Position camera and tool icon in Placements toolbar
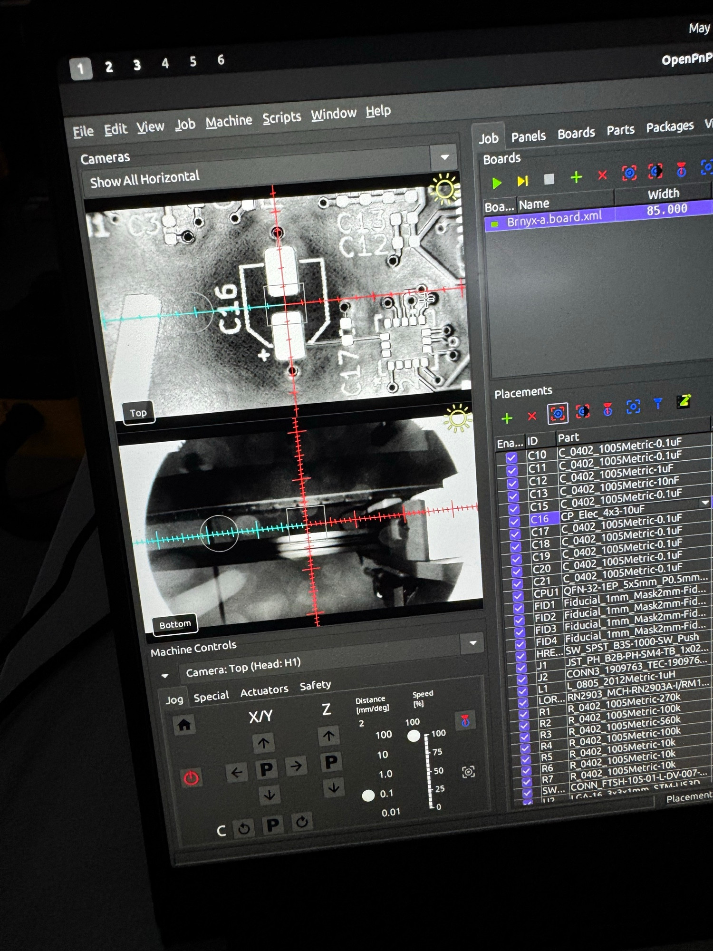Image resolution: width=713 pixels, height=951 pixels. pyautogui.click(x=583, y=411)
